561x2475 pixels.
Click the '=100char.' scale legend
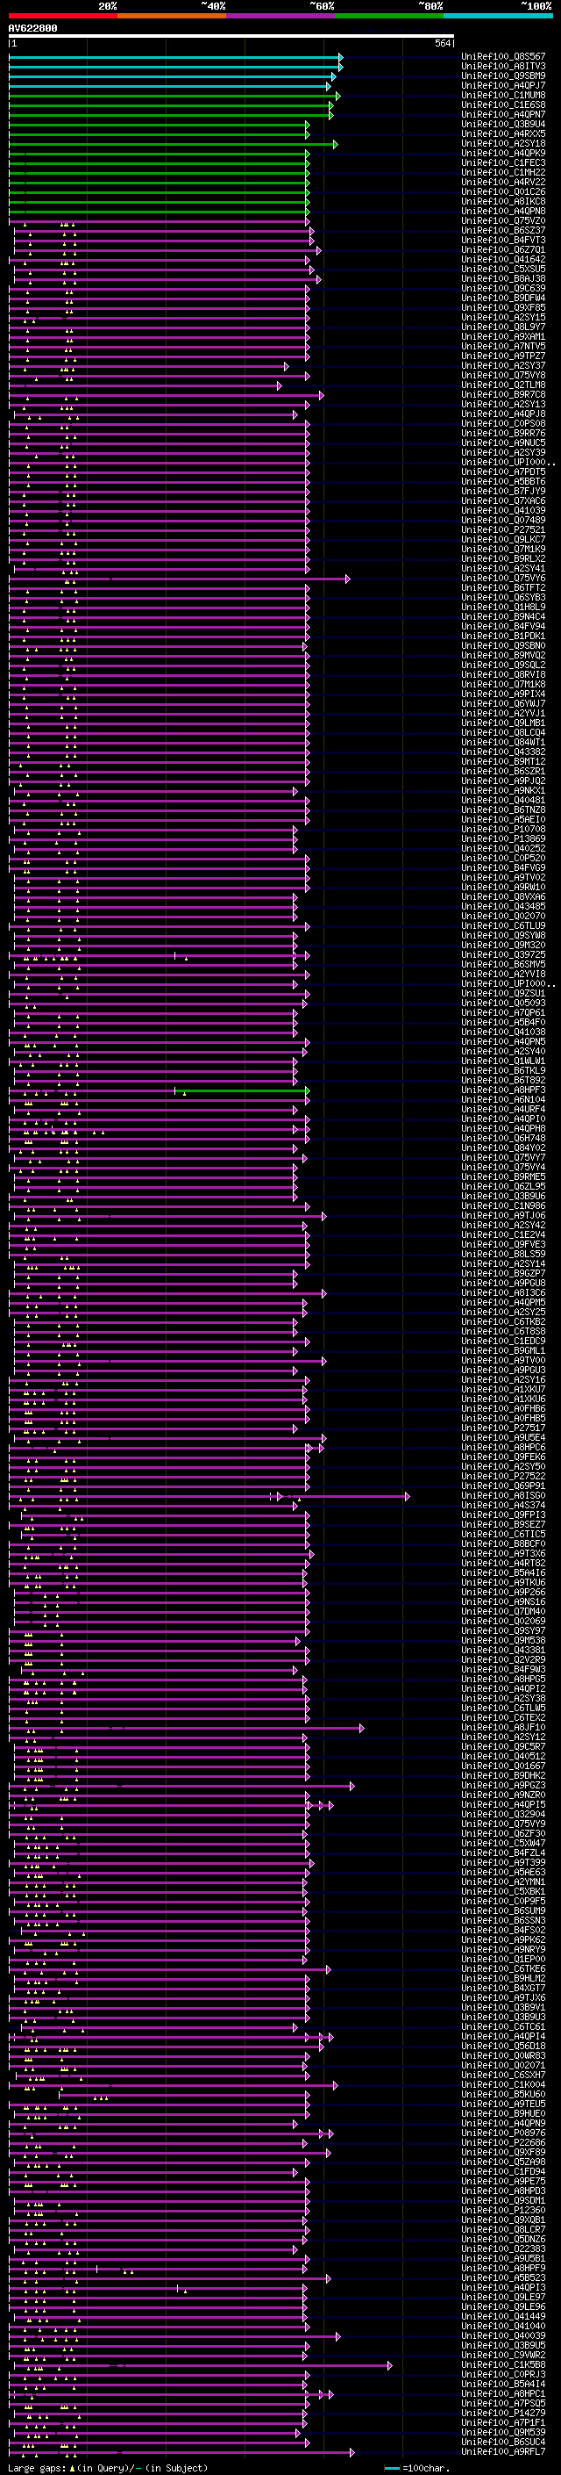coord(419,2467)
